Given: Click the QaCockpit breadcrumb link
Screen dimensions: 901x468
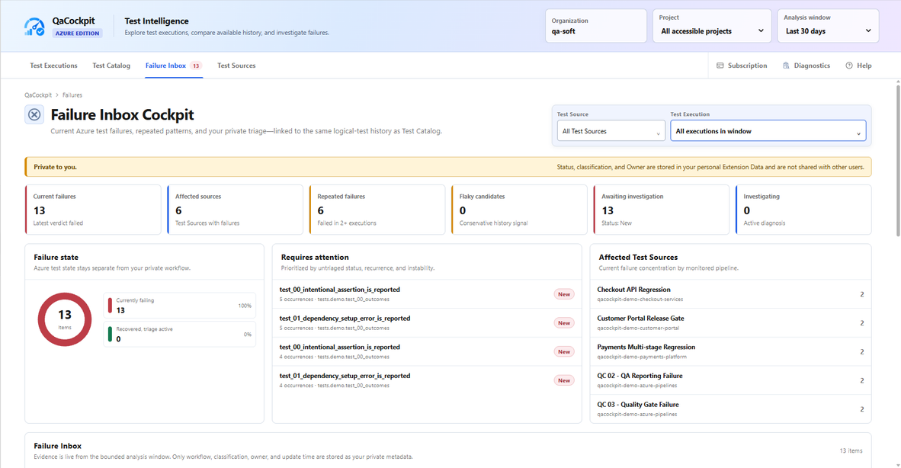Looking at the screenshot, I should pyautogui.click(x=38, y=95).
